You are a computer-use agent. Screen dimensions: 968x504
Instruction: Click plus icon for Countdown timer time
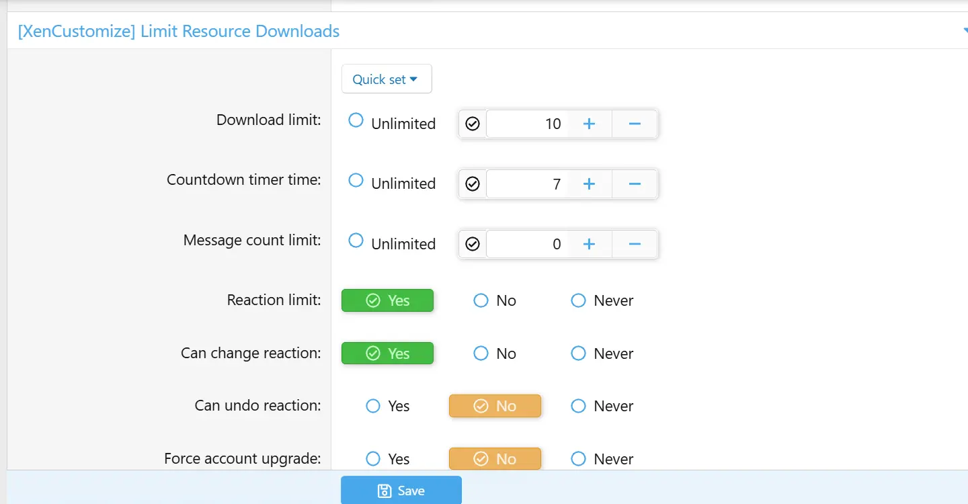click(589, 184)
